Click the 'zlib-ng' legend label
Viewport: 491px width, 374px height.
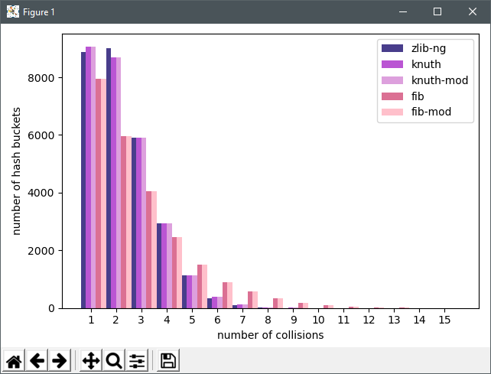[x=428, y=48]
